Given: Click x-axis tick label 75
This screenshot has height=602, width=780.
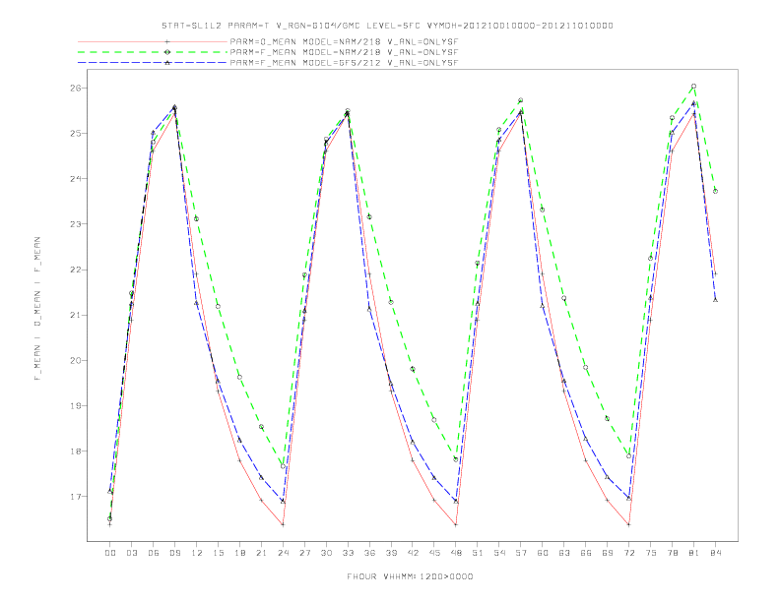Looking at the screenshot, I should 651,553.
